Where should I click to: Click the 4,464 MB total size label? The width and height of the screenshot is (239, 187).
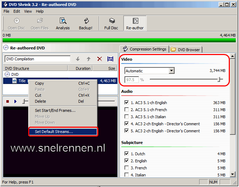coord(228,35)
